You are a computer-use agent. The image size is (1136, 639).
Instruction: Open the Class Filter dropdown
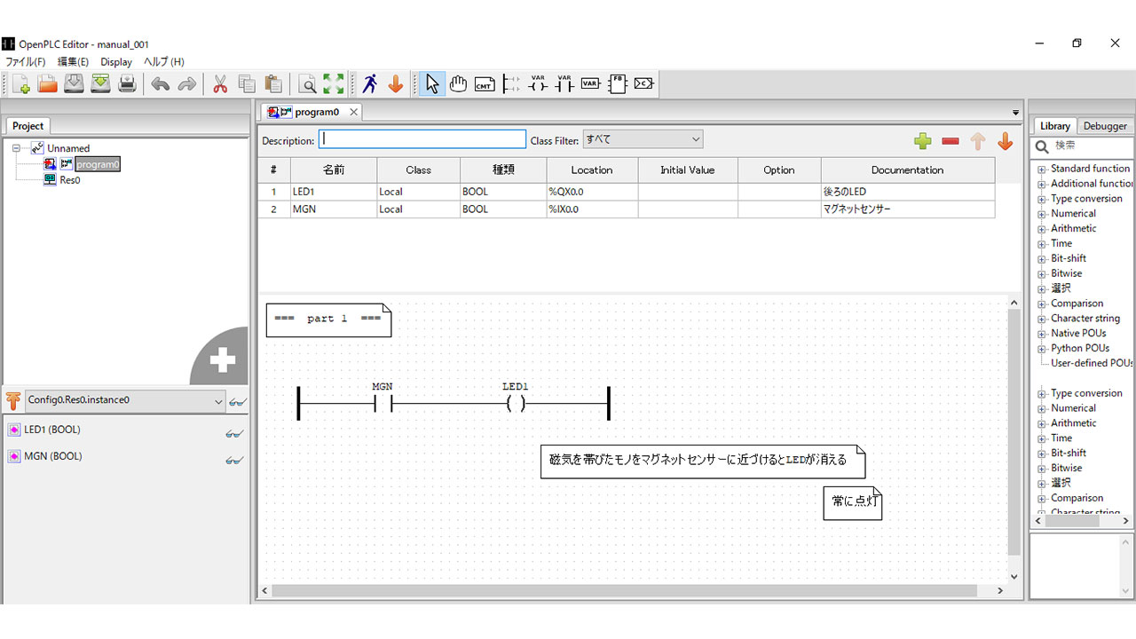tap(643, 139)
